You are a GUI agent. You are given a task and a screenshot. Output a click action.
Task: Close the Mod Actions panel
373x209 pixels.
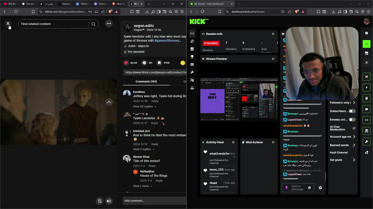click(273, 142)
